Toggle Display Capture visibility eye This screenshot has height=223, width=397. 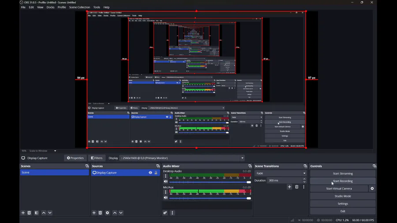(150, 173)
